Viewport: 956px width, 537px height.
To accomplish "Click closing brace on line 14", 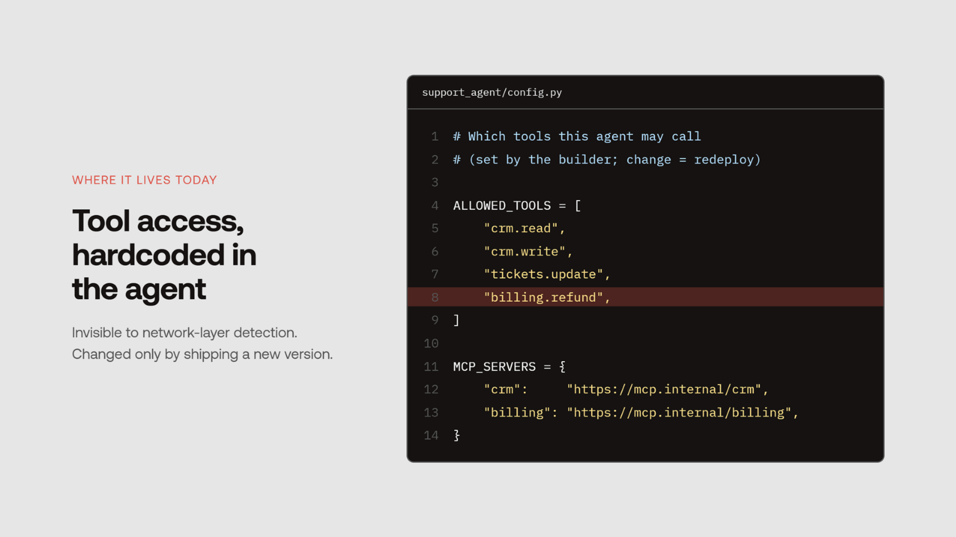I will [457, 436].
